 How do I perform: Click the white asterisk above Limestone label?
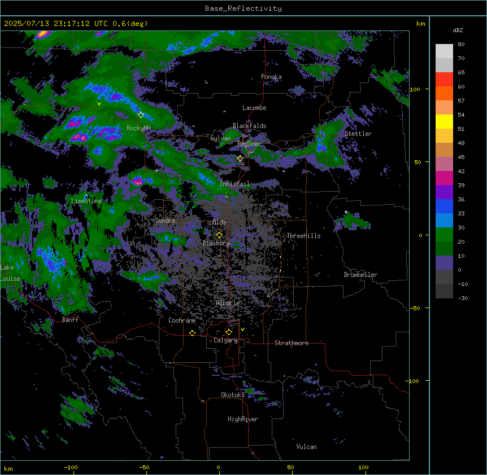click(x=86, y=195)
